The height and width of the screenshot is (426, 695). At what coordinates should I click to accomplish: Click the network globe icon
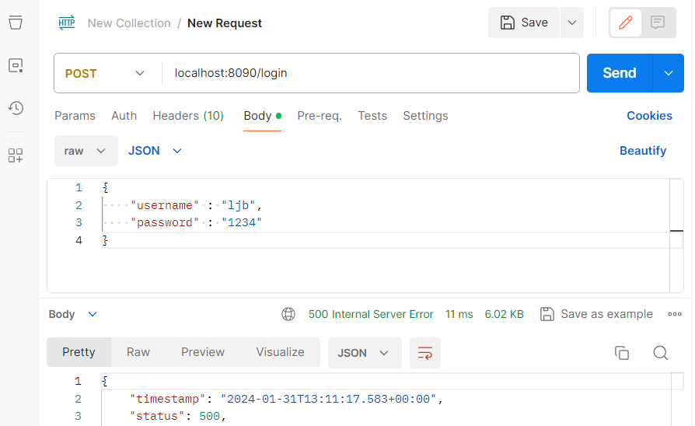[x=288, y=314]
